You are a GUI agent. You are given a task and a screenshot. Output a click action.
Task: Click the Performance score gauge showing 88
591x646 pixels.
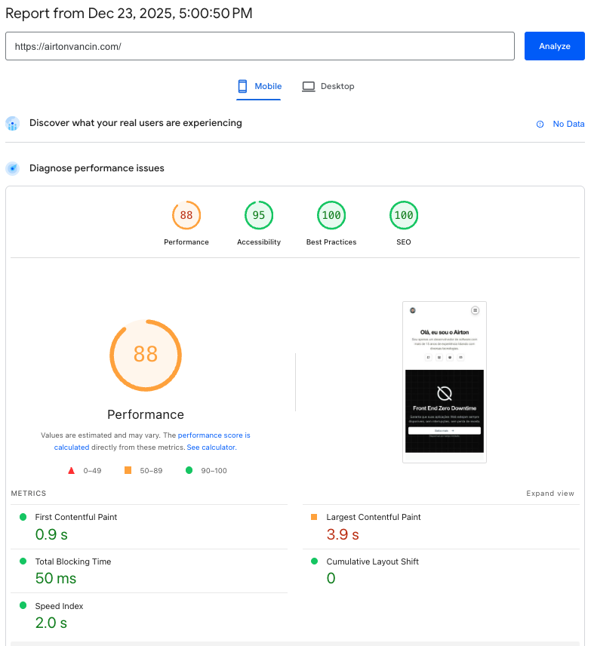tap(186, 215)
